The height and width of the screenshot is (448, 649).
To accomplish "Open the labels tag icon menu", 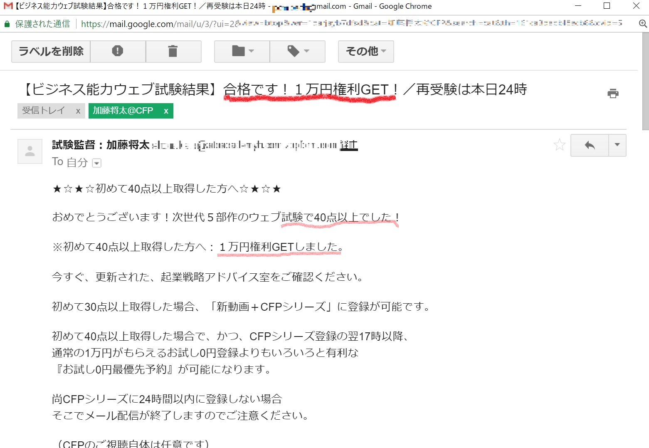I will pos(298,51).
